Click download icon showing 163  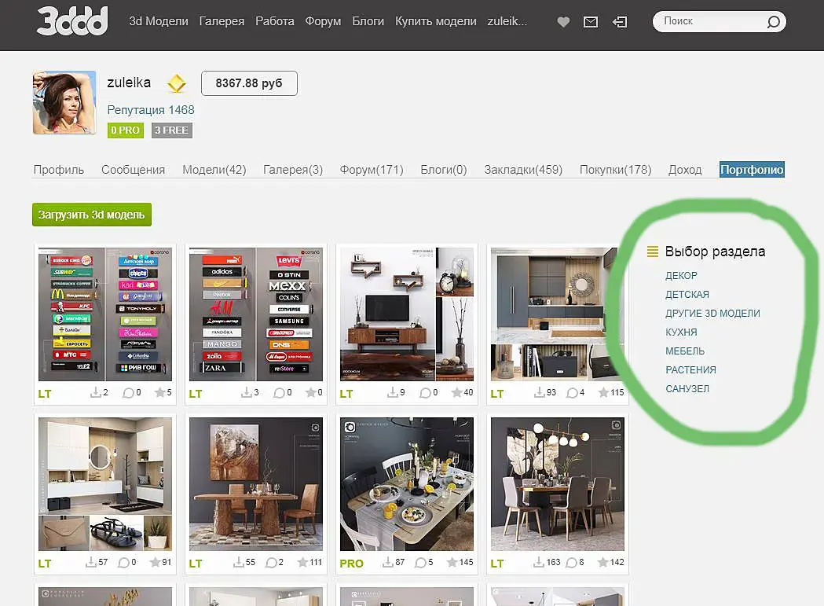pos(539,562)
